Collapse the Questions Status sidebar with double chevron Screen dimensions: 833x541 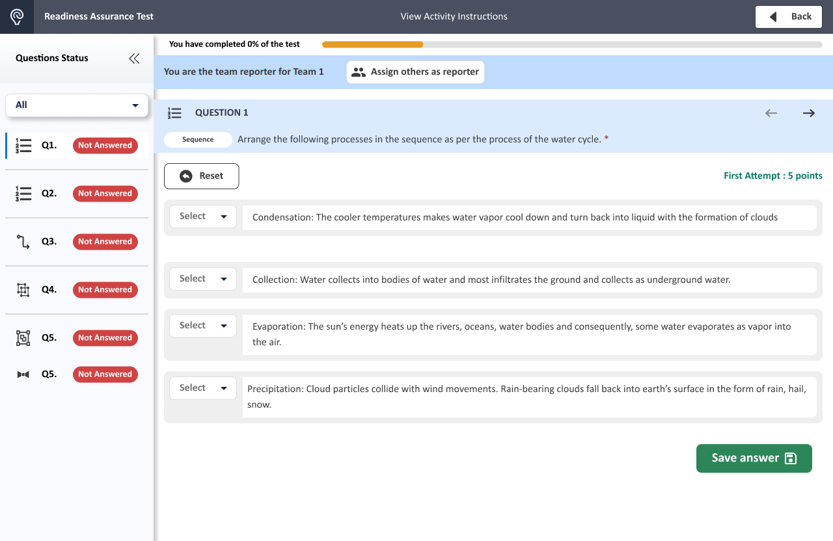click(x=134, y=59)
